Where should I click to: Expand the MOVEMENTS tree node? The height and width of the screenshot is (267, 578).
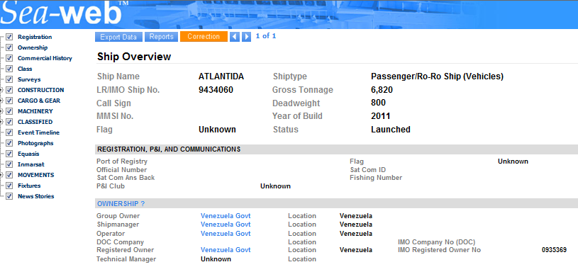tap(1, 175)
